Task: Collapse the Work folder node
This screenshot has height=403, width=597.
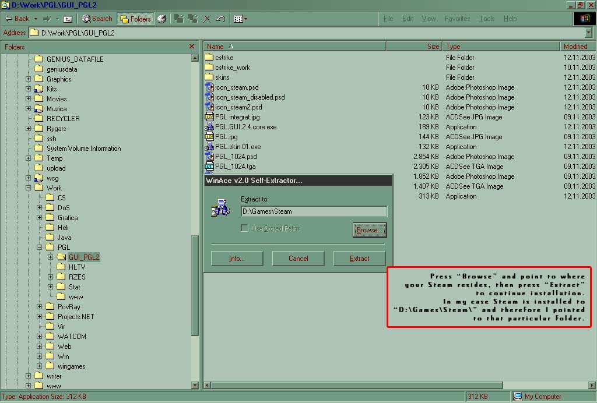Action: click(x=28, y=188)
